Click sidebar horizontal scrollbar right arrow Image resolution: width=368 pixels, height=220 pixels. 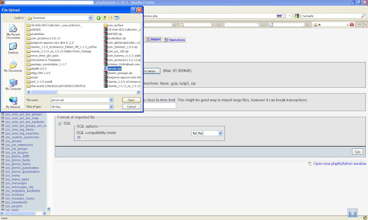tap(44, 213)
